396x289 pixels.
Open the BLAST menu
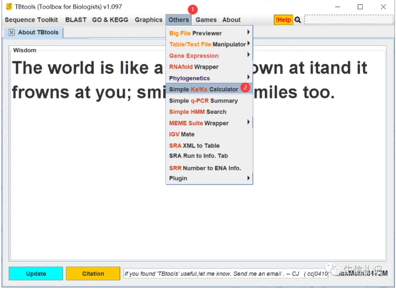coord(76,20)
